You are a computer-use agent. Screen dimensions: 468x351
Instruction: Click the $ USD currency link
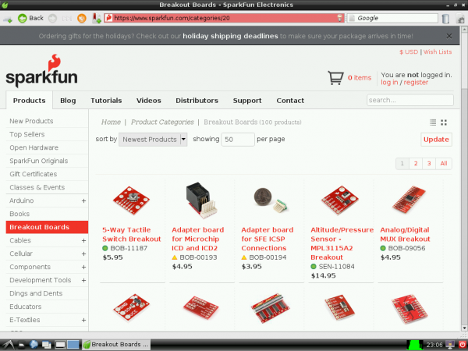409,51
